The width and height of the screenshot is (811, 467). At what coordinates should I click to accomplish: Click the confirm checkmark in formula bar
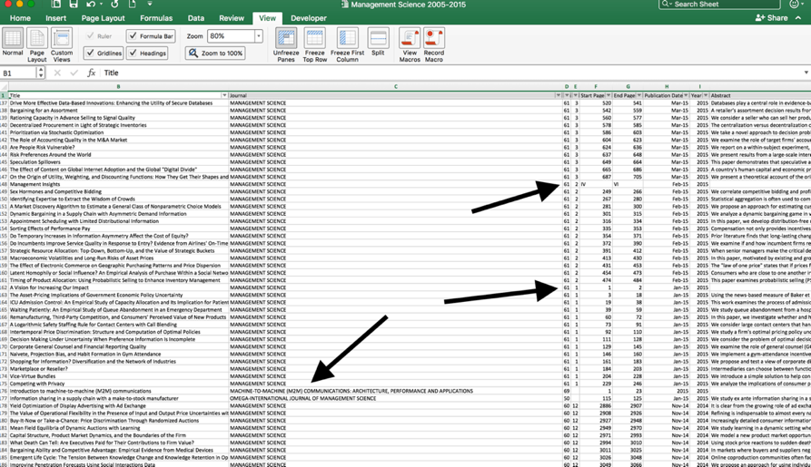[74, 73]
